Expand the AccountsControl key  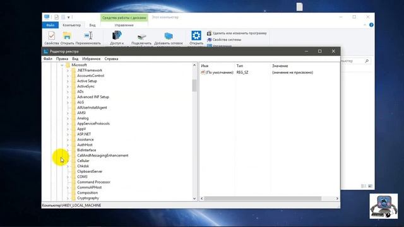click(68, 76)
